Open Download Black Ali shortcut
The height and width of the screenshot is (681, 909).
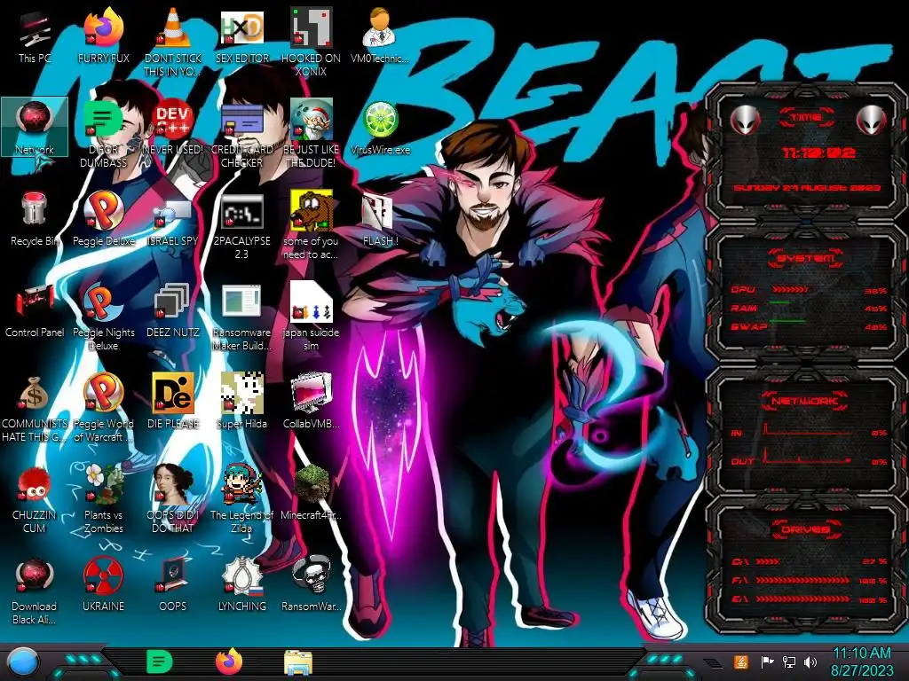click(x=35, y=590)
